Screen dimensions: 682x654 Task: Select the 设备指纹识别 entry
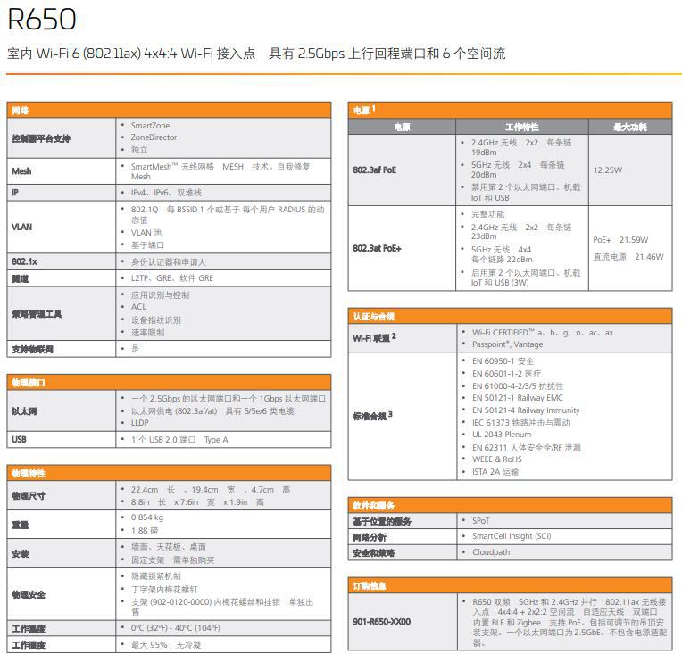[x=155, y=320]
